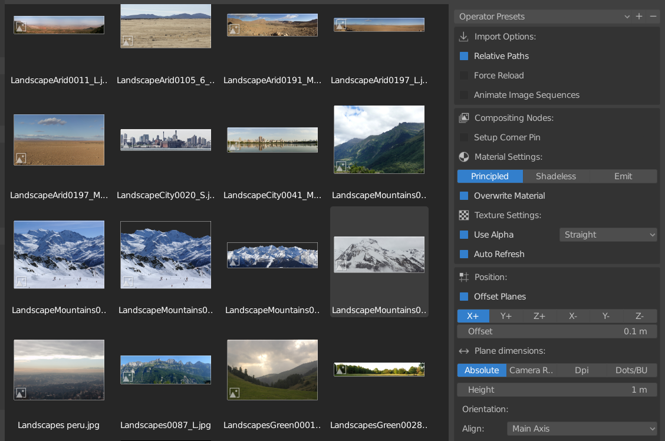Image resolution: width=665 pixels, height=441 pixels.
Task: Click the Compositing Nodes image icon
Action: pyautogui.click(x=464, y=117)
